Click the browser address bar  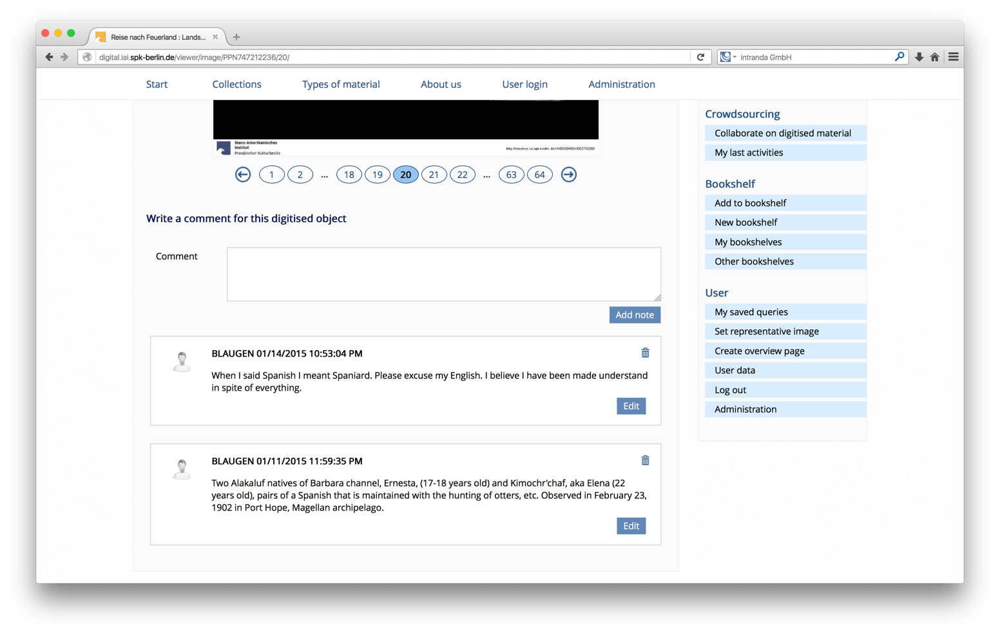pyautogui.click(x=393, y=57)
